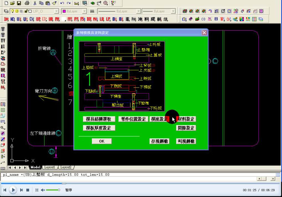Image resolution: width=282 pixels, height=197 pixels.
Task: Confirm the dialog with OK
Action: pos(102,141)
